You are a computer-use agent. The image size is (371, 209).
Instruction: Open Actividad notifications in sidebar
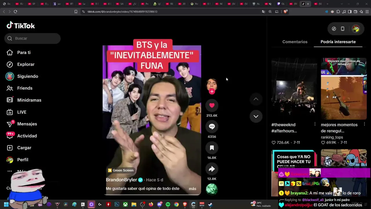point(27,136)
